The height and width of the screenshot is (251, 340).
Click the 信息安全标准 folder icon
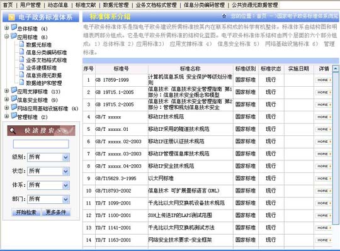click(14, 99)
